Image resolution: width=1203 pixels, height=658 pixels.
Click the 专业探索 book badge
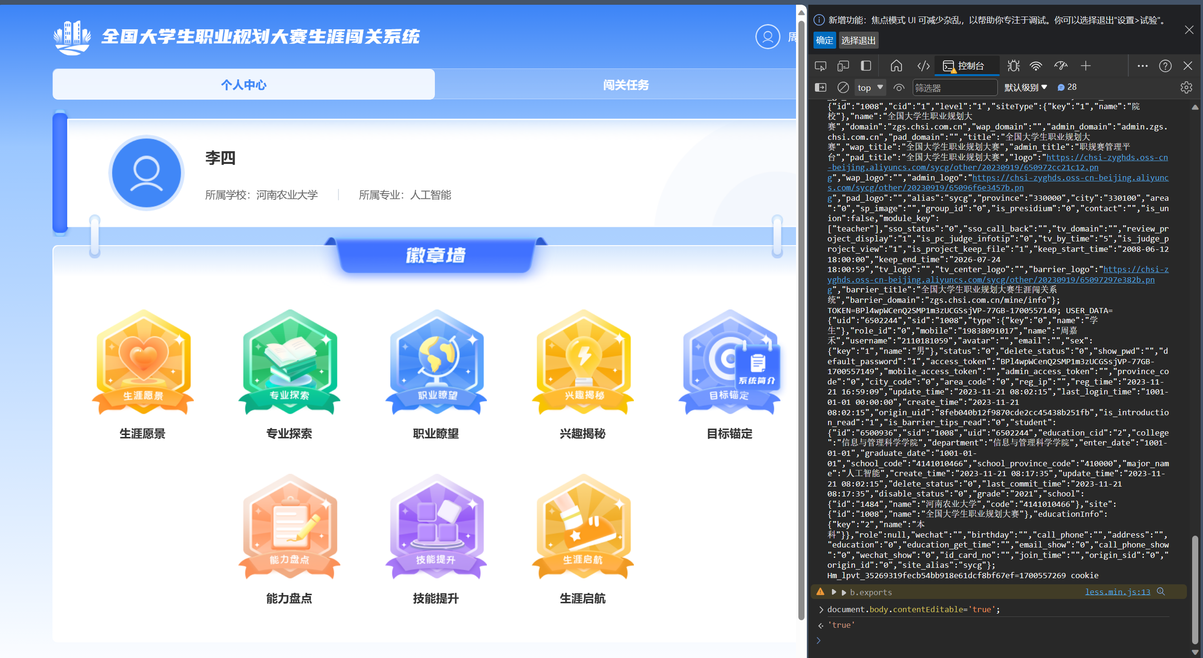point(289,363)
